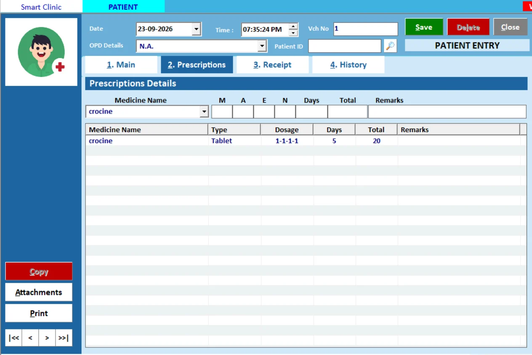Viewport: 532px width, 355px height.
Task: Open the Medicine Name combo box arrow
Action: 204,111
